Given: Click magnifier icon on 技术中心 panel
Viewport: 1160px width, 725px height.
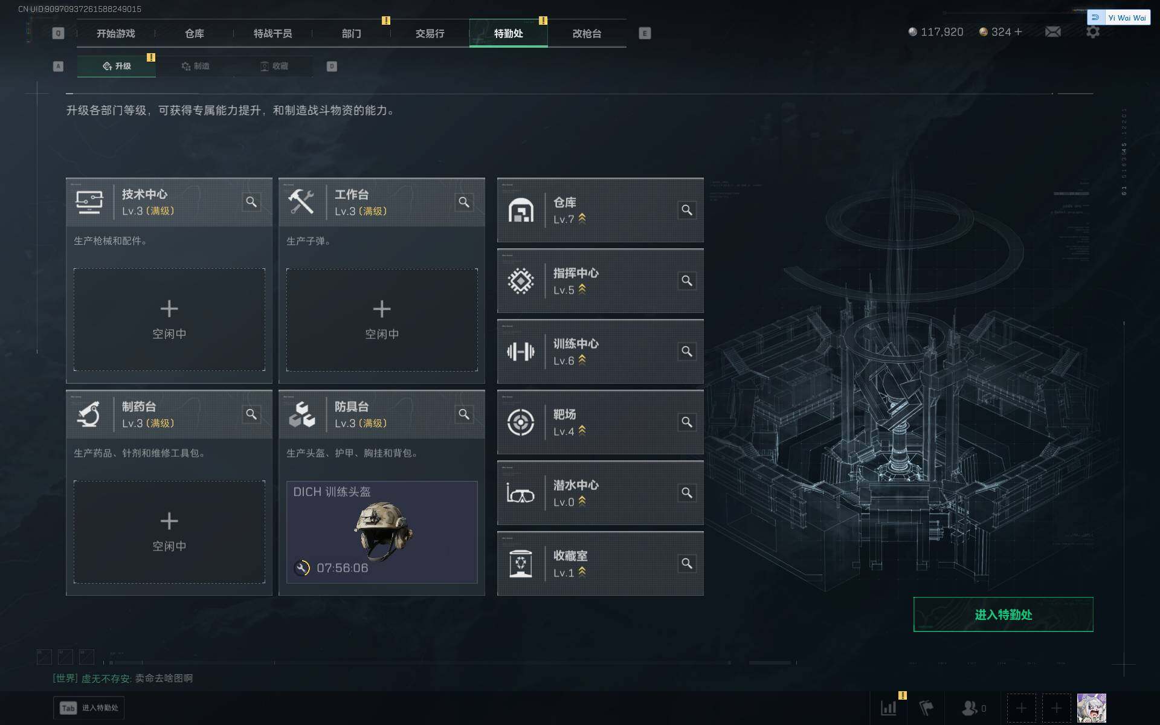Looking at the screenshot, I should click(251, 202).
